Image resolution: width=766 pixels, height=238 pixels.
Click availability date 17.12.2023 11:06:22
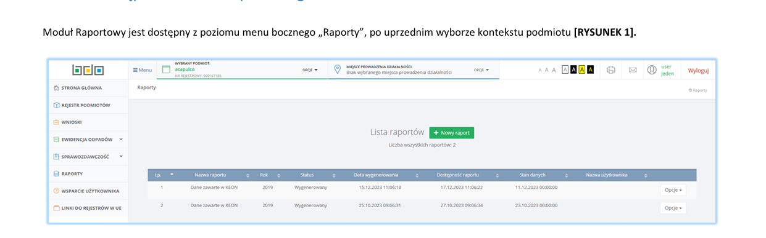pyautogui.click(x=462, y=187)
